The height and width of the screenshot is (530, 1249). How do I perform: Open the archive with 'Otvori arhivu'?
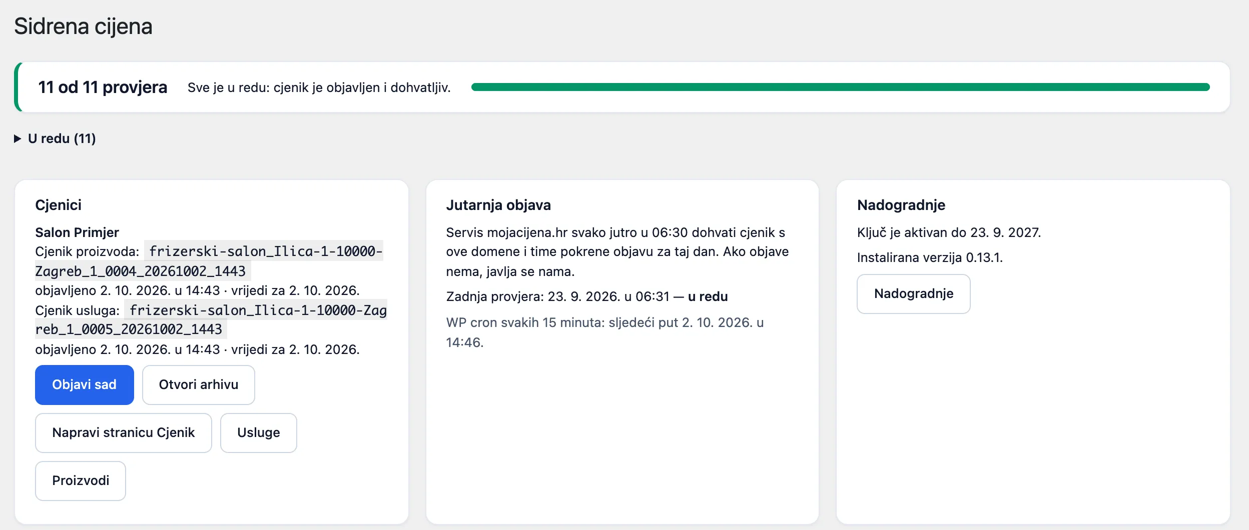point(199,384)
